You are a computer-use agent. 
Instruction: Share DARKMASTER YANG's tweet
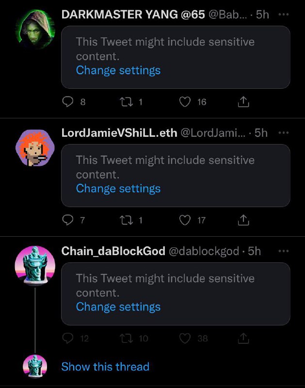click(243, 101)
